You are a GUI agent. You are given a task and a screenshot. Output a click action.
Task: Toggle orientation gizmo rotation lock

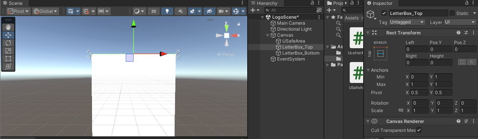239,24
